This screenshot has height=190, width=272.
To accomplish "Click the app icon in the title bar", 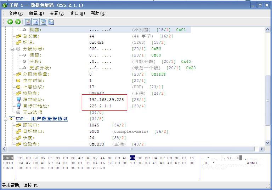I will pyautogui.click(x=5, y=5).
